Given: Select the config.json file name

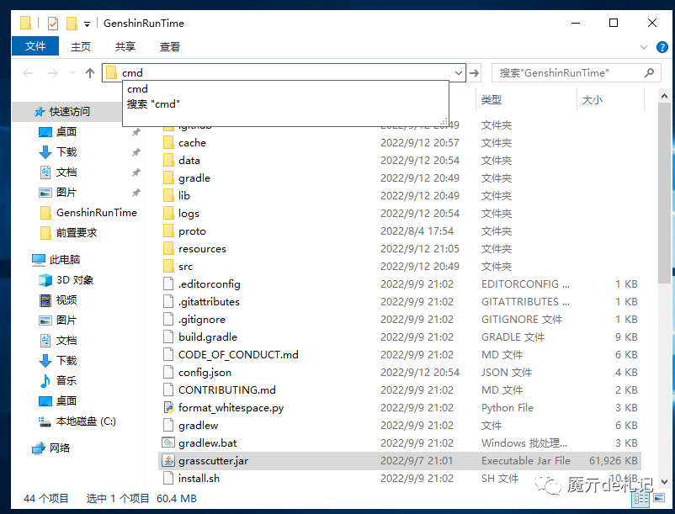Looking at the screenshot, I should pyautogui.click(x=205, y=373).
